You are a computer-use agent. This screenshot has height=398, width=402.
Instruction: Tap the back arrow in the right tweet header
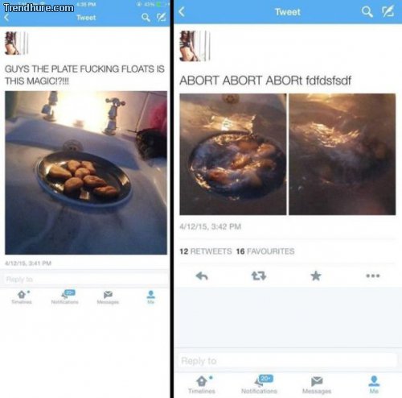(182, 12)
